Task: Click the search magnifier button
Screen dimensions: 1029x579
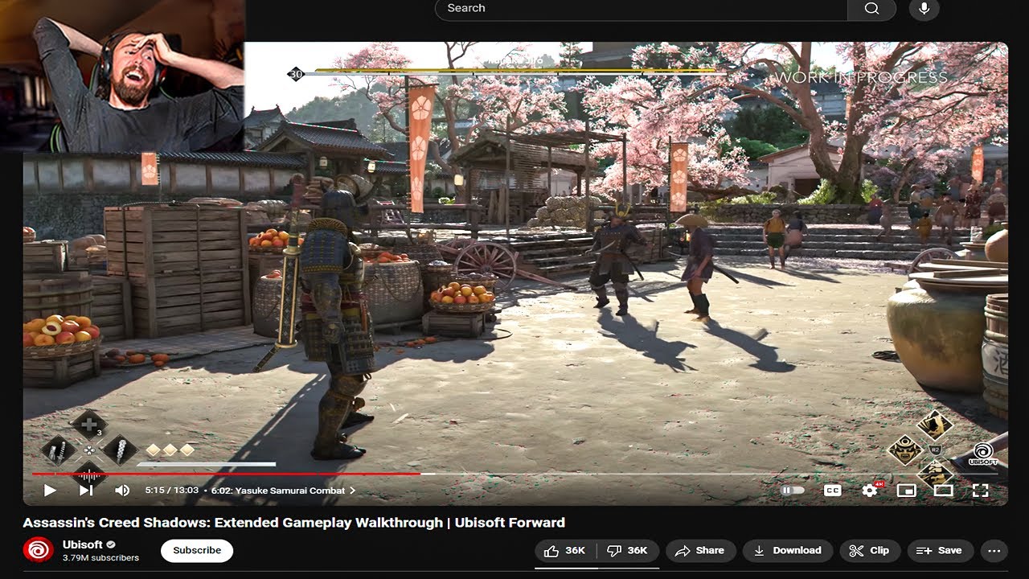Action: [871, 9]
